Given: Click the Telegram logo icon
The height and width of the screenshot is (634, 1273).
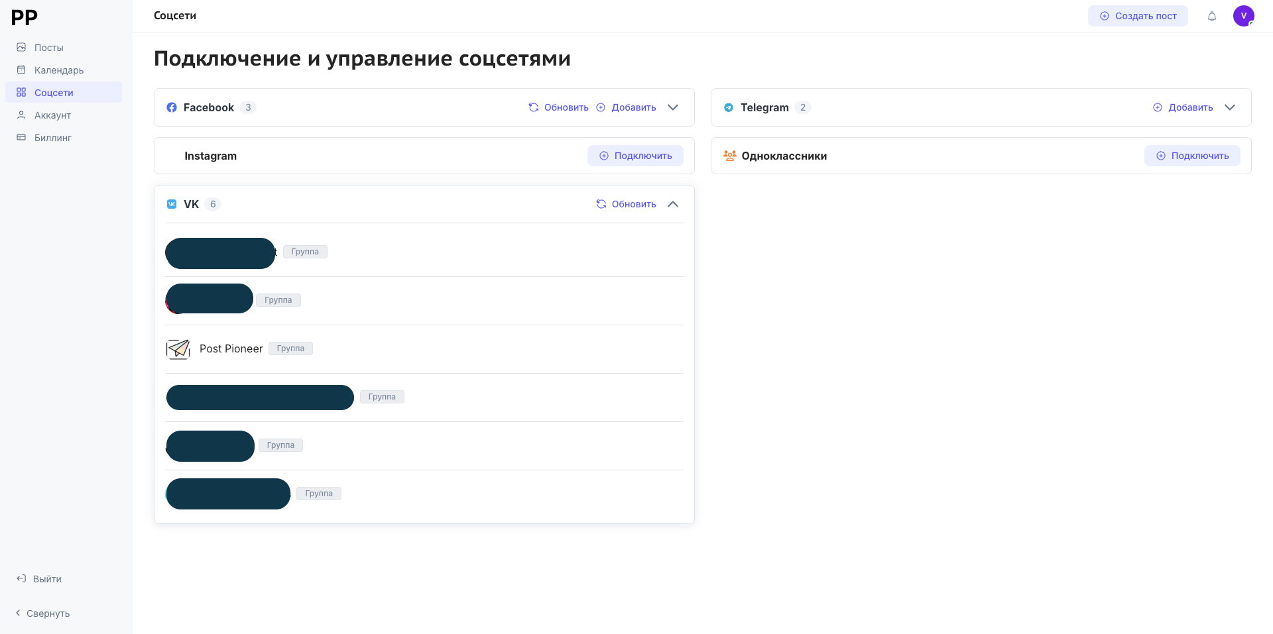Looking at the screenshot, I should (729, 107).
